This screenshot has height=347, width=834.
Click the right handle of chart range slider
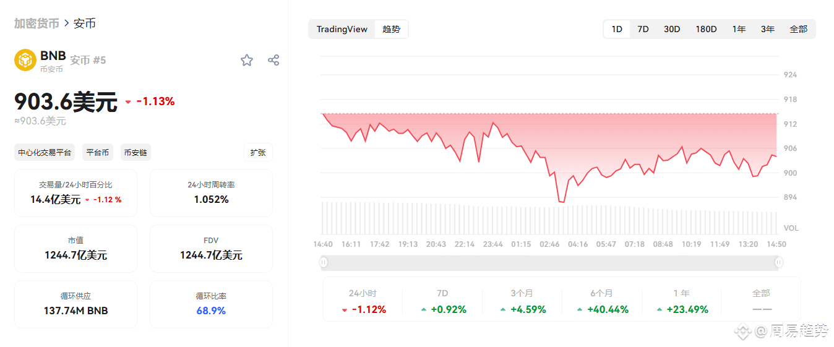(x=778, y=262)
